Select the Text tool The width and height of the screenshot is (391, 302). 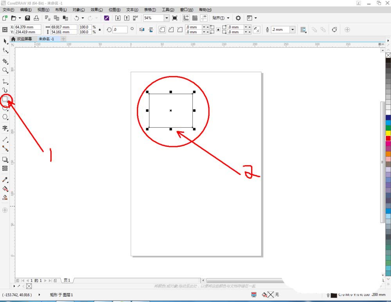pos(5,128)
